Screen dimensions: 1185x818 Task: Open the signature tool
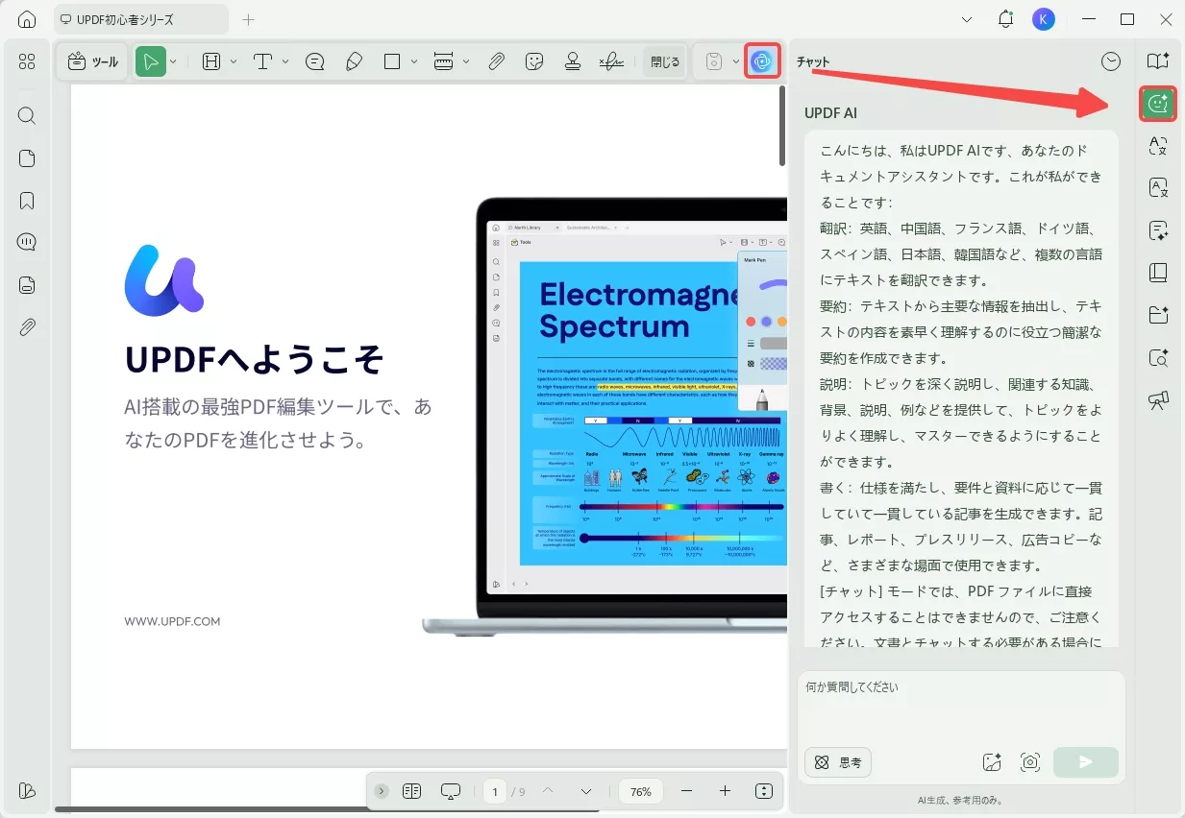[x=611, y=60]
